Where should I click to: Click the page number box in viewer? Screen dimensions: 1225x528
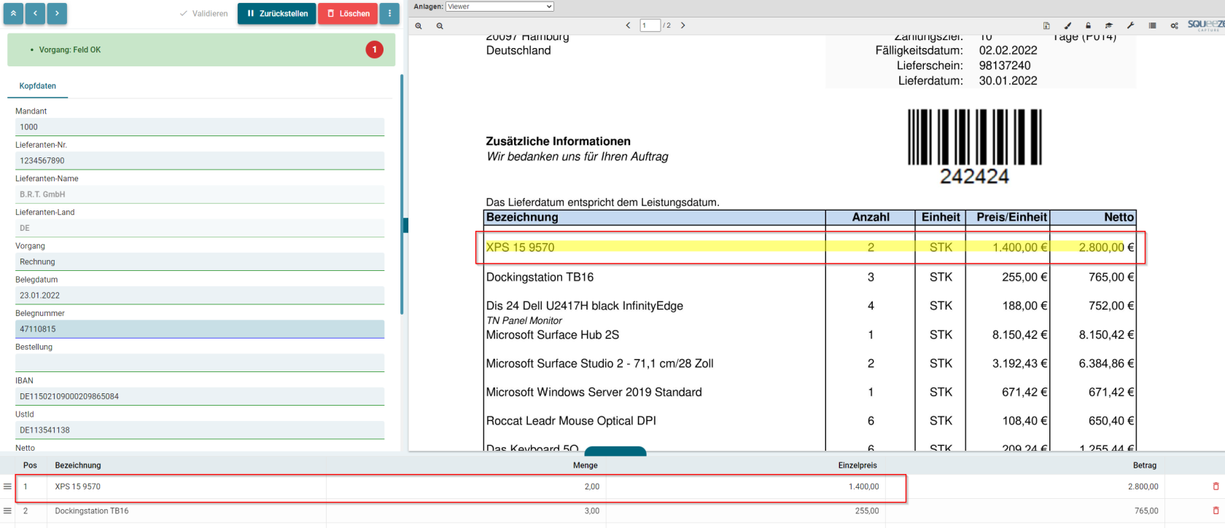650,25
